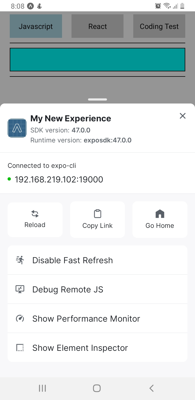Click the SDK version 47.0.0 text
This screenshot has height=400, width=195.
pos(60,130)
